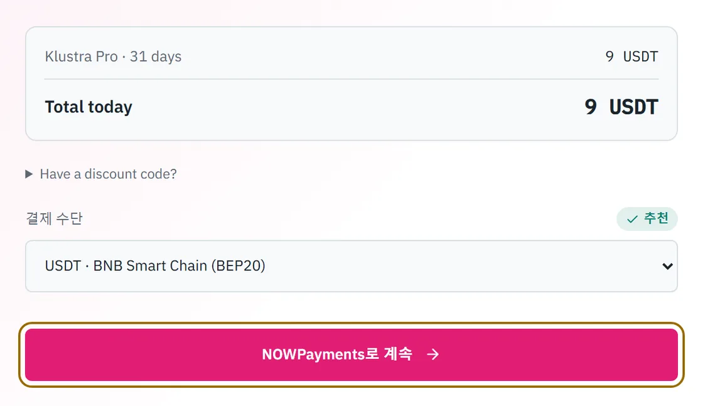703x406 pixels.
Task: Click the "31 days" duration text
Action: pos(156,56)
